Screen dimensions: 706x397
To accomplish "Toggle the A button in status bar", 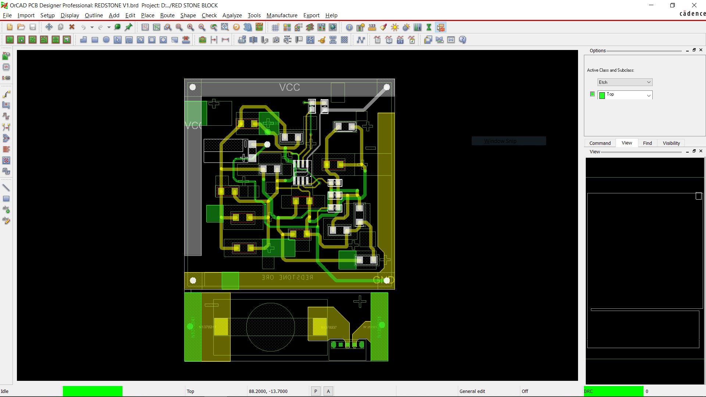I will (x=328, y=391).
